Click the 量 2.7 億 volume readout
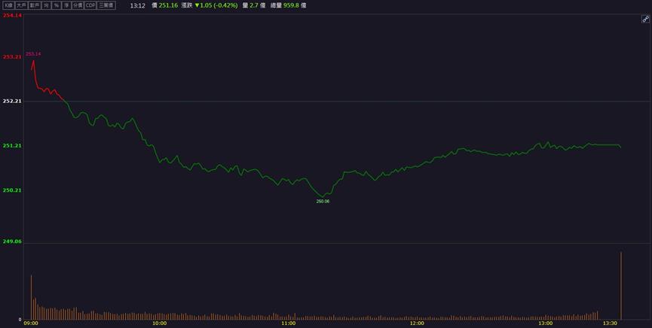The image size is (652, 328). coord(254,5)
